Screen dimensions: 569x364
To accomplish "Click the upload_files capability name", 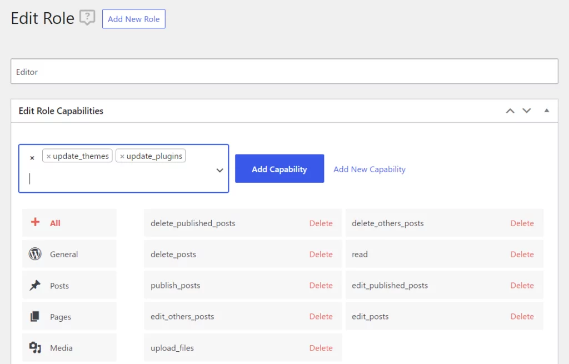I will pyautogui.click(x=172, y=348).
